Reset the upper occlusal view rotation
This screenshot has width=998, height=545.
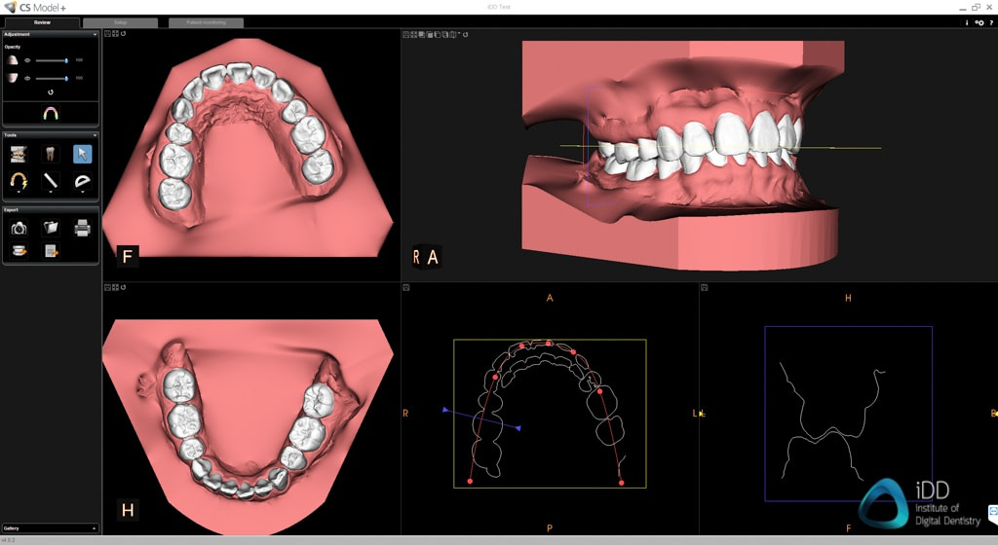click(123, 34)
